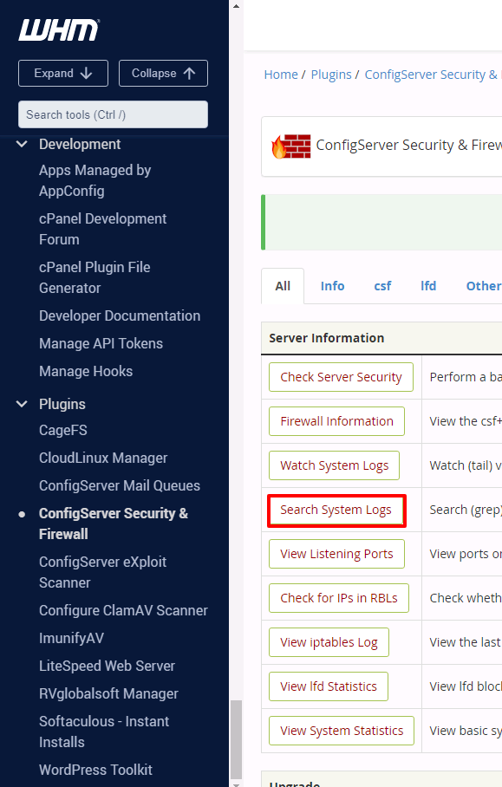Select the All tab
This screenshot has width=502, height=787.
[x=283, y=286]
